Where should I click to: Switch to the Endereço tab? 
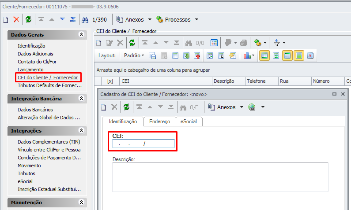pyautogui.click(x=160, y=122)
